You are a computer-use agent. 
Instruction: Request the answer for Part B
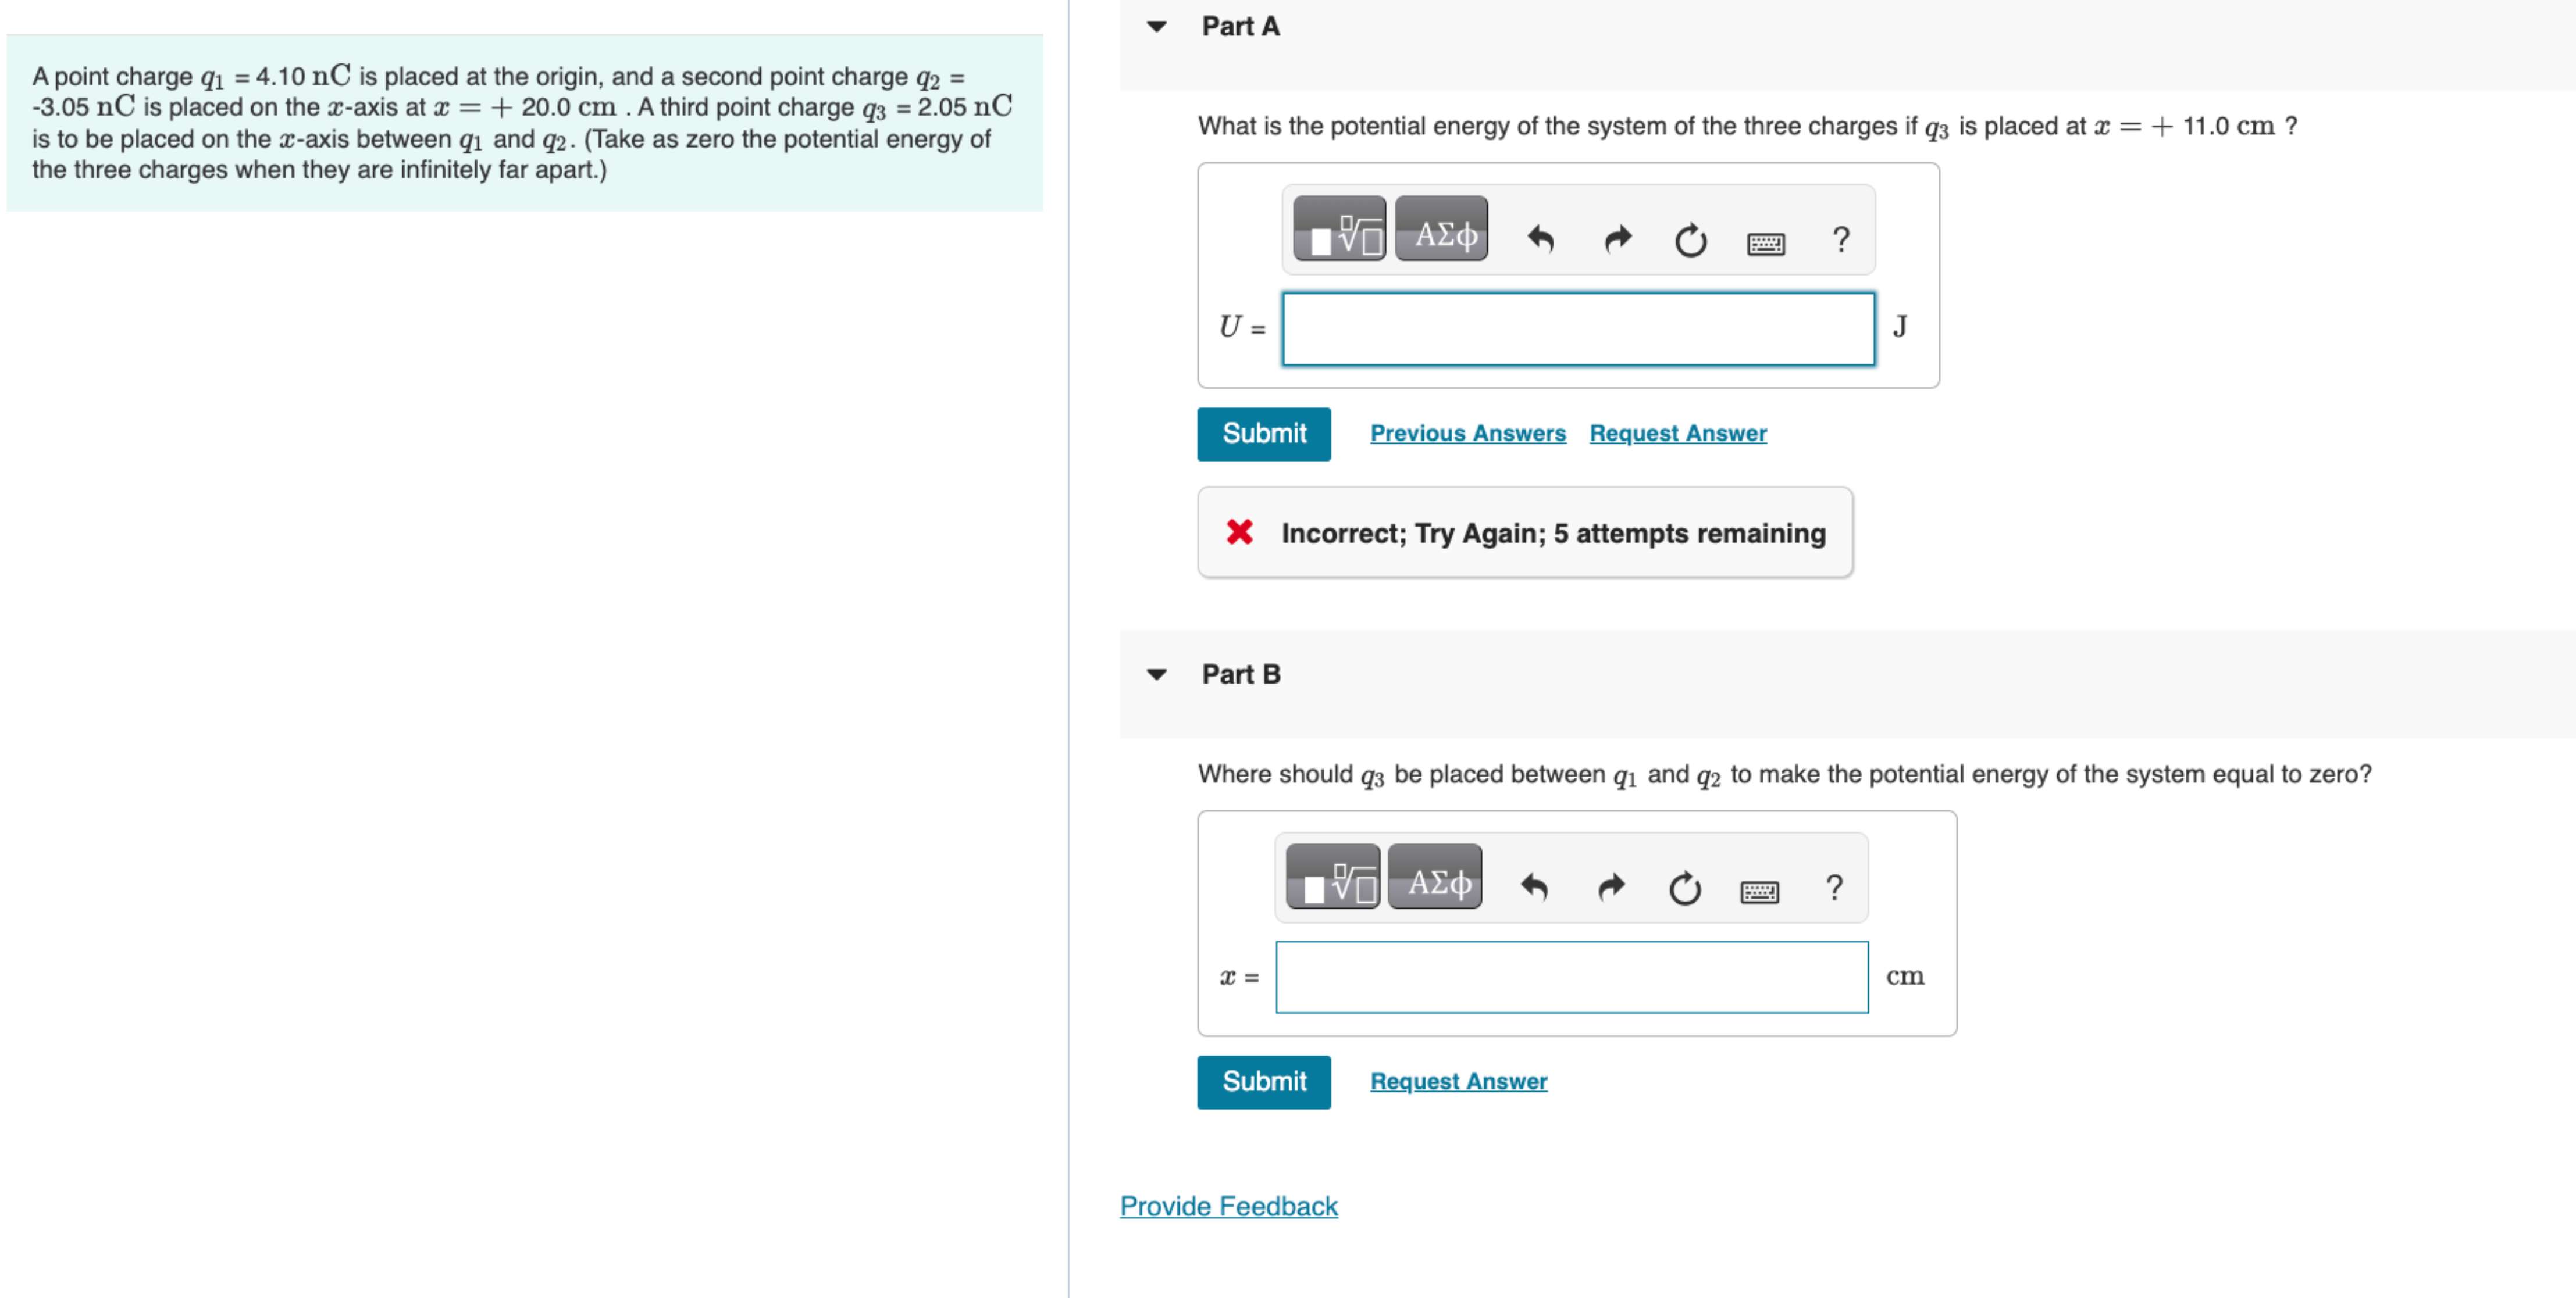coord(1458,1080)
